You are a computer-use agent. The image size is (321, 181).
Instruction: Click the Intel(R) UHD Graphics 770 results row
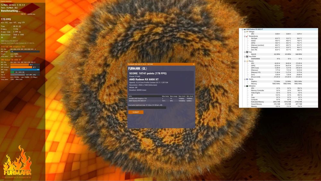pos(161,98)
